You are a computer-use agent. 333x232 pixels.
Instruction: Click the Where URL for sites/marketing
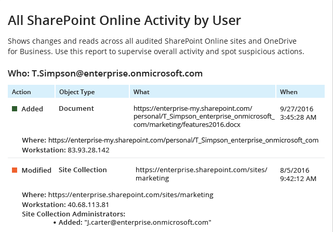[131, 195]
